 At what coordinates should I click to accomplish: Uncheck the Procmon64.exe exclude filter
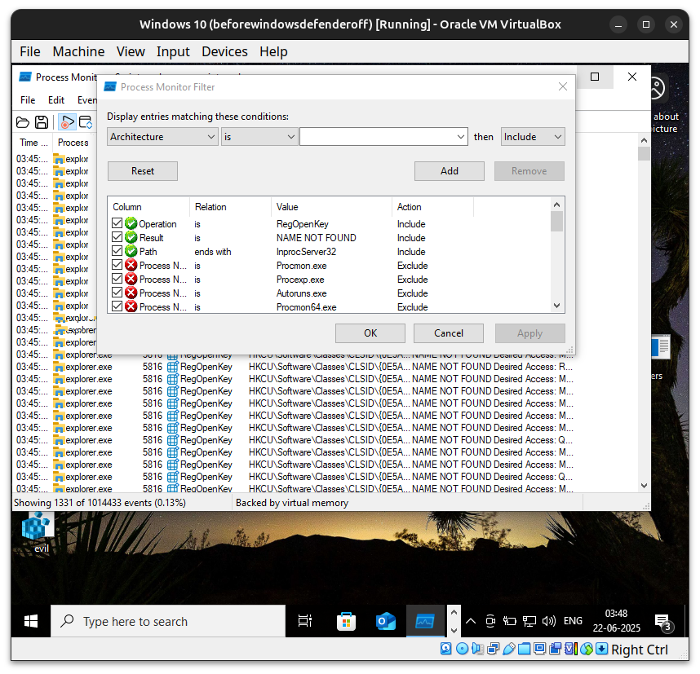pos(117,306)
